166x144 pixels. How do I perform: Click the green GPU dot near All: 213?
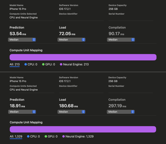tap(43, 64)
